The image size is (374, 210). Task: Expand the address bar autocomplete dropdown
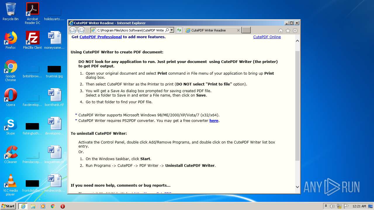(x=172, y=30)
